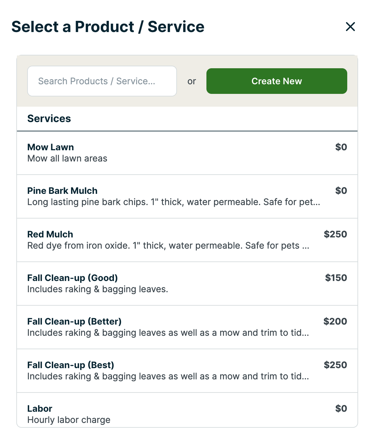The height and width of the screenshot is (446, 377).
Task: Click the $250 price beside Red Mulch
Action: [335, 234]
